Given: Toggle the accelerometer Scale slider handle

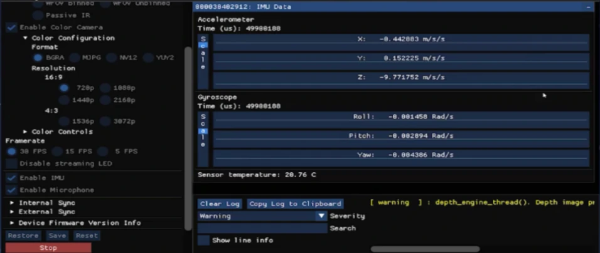Looking at the screenshot, I should [x=203, y=46].
